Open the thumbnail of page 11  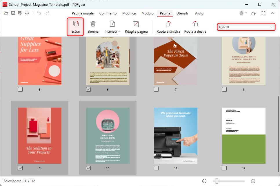(x=175, y=136)
